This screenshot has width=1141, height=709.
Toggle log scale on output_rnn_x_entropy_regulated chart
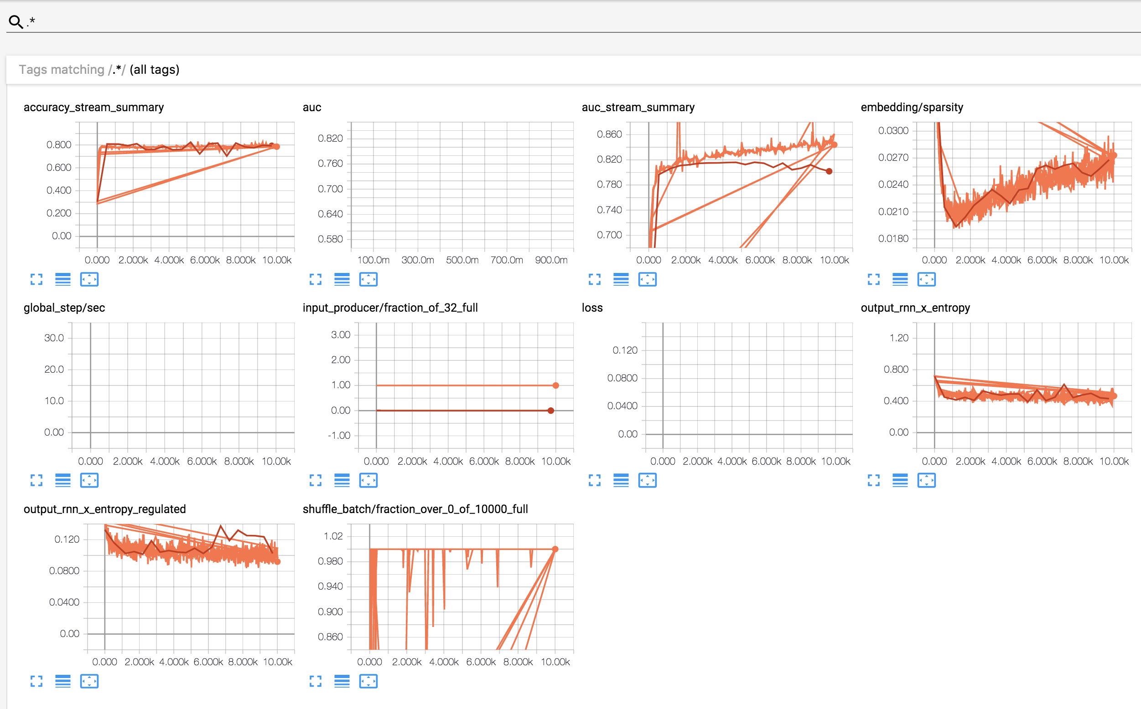coord(62,681)
